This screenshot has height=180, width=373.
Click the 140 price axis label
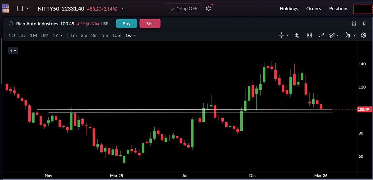(x=362, y=64)
